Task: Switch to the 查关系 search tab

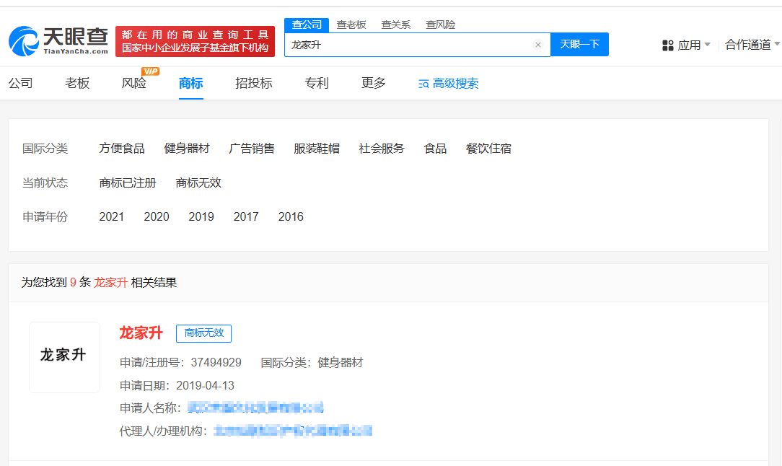Action: (x=395, y=25)
